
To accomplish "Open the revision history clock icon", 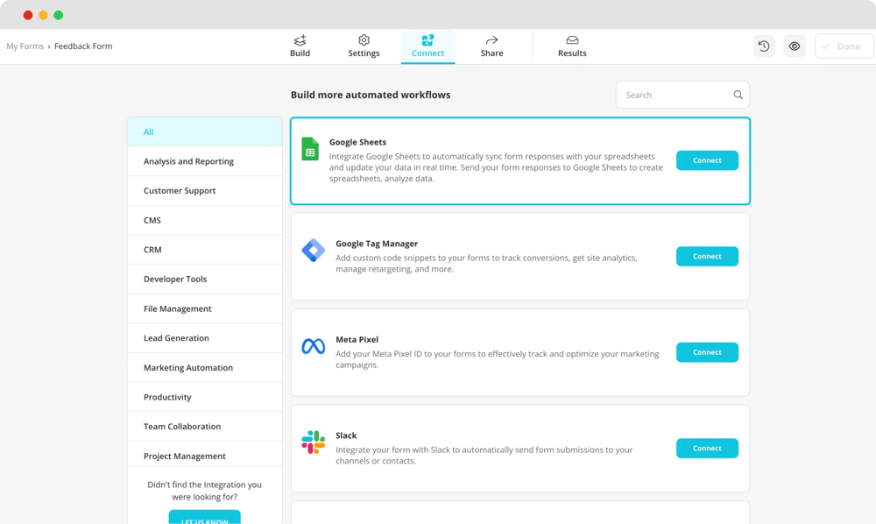I will (764, 46).
